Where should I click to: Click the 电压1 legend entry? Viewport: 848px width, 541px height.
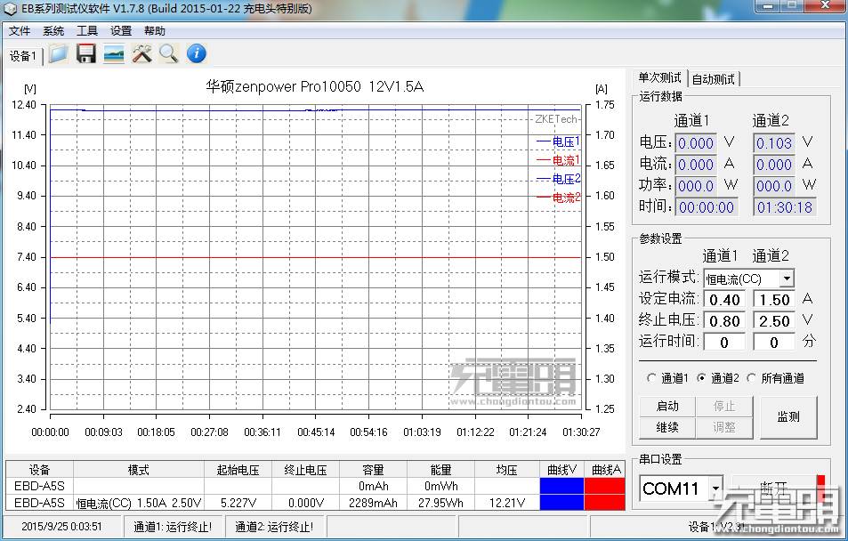[558, 141]
